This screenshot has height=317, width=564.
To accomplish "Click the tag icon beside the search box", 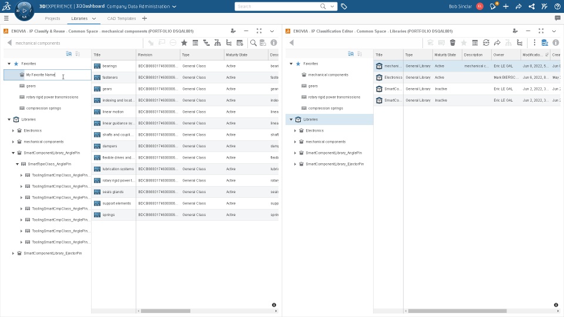I will click(344, 6).
